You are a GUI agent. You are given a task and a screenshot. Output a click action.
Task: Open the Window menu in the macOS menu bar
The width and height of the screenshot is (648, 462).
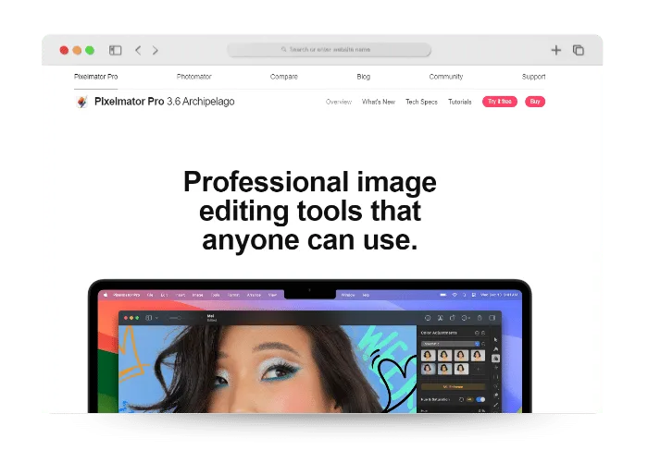pyautogui.click(x=348, y=295)
